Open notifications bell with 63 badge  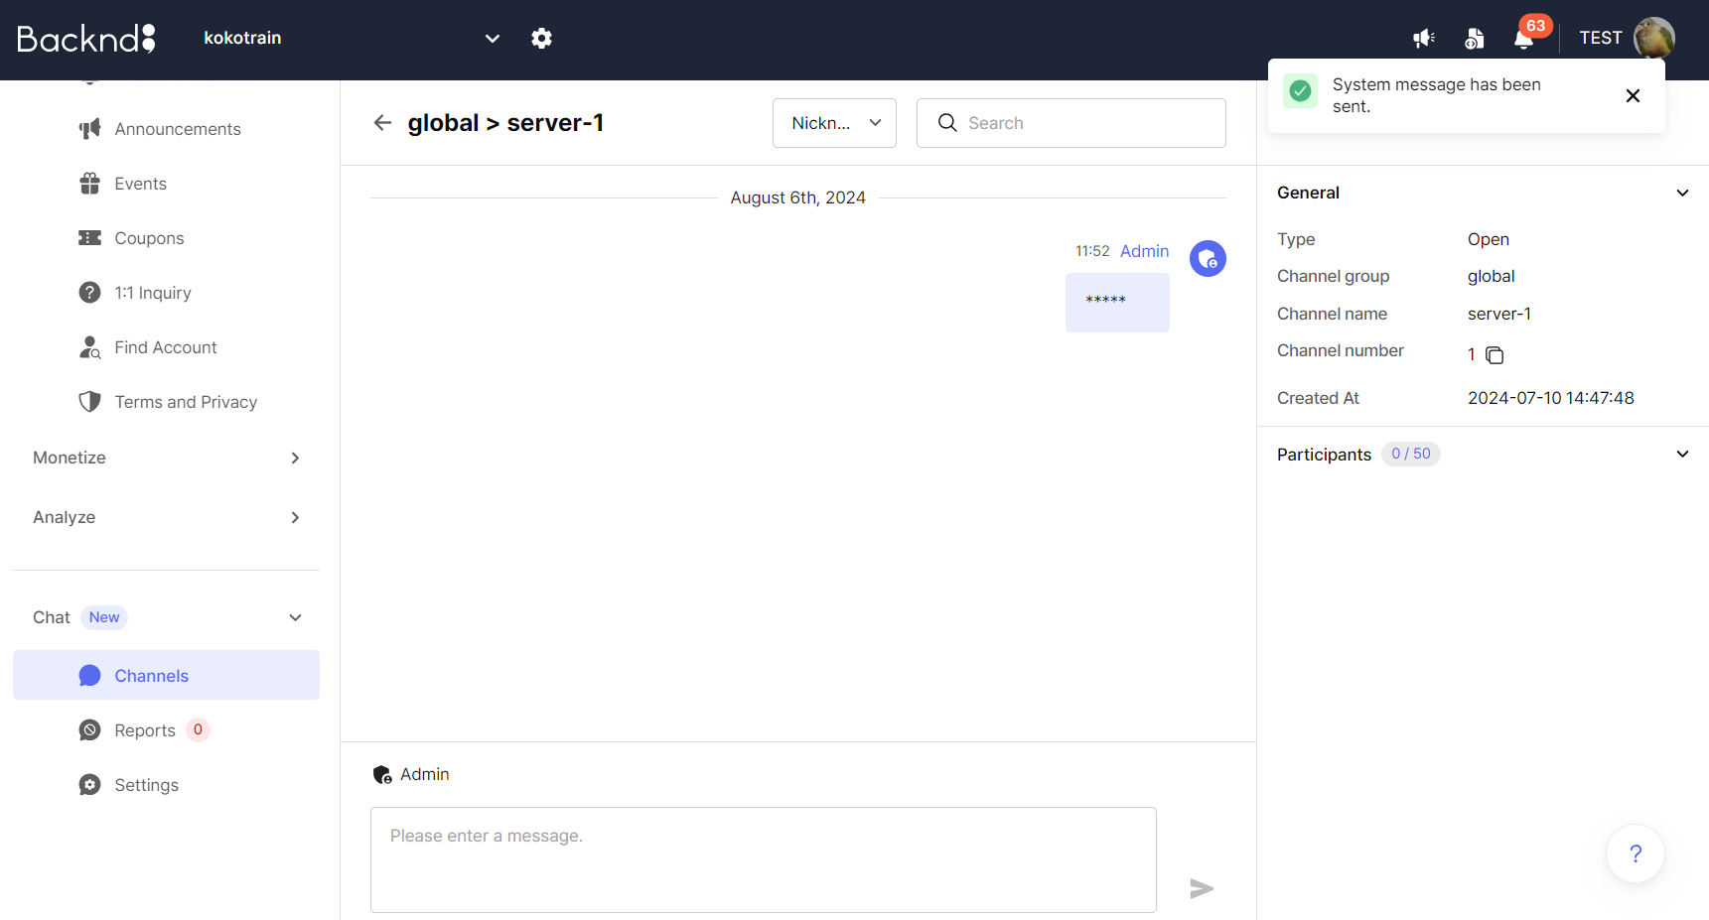tap(1524, 38)
